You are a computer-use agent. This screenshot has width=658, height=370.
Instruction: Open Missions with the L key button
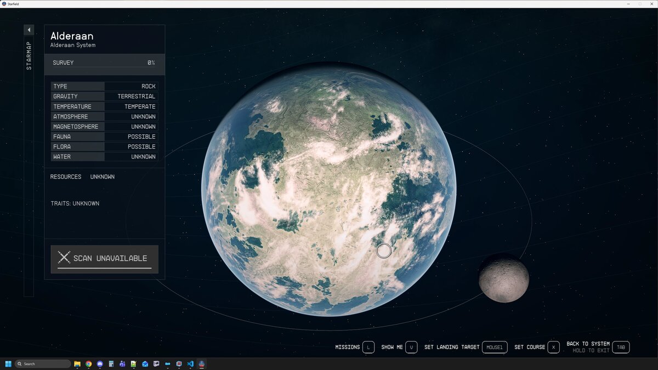tap(368, 347)
